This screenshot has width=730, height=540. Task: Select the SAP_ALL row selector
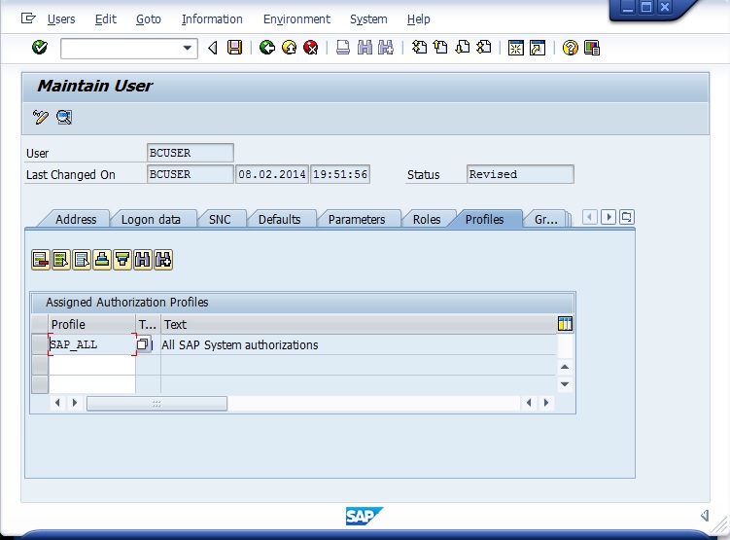(40, 344)
